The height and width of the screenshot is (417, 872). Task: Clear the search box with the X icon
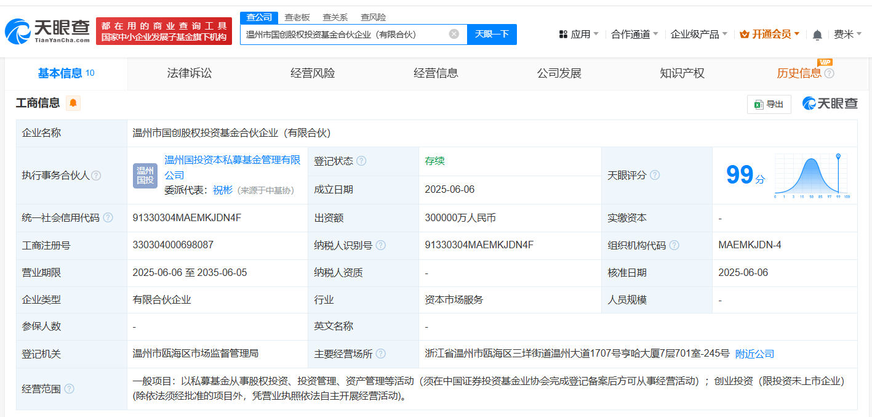click(454, 34)
